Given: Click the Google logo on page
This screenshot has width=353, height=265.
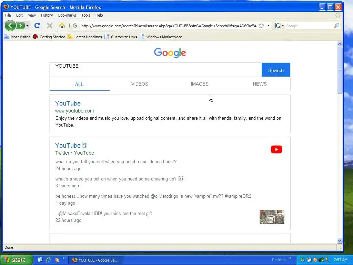Looking at the screenshot, I should [x=170, y=53].
